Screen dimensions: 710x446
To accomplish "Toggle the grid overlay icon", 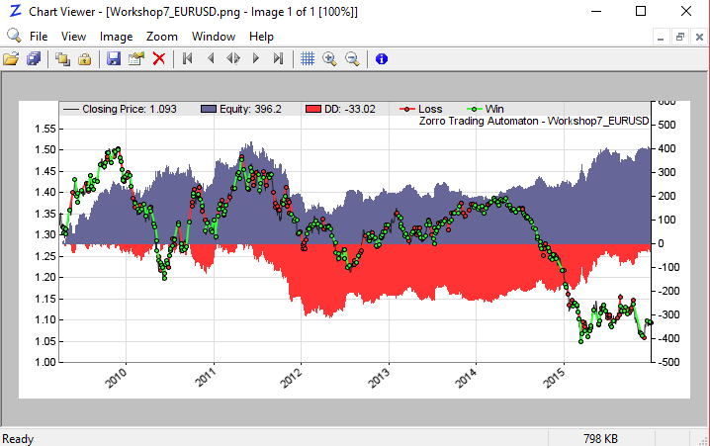I will tap(308, 59).
